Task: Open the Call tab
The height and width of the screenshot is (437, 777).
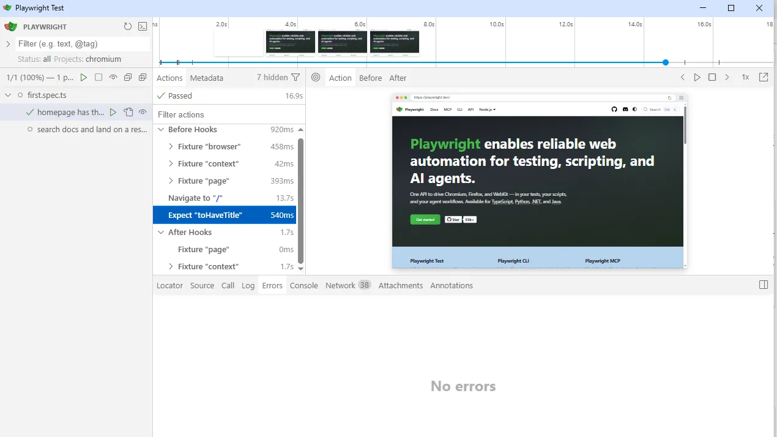Action: 228,285
